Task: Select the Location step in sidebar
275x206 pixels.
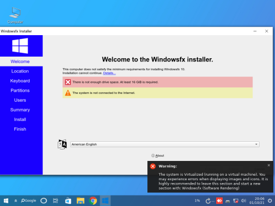Action: (20, 71)
